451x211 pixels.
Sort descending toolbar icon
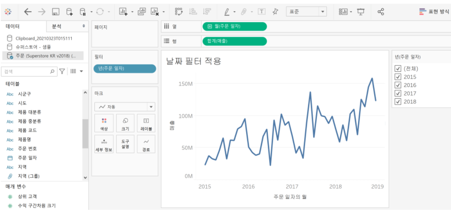207,12
